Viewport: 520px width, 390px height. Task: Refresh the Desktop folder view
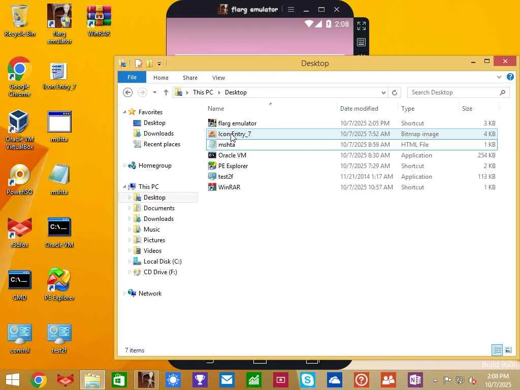click(394, 92)
